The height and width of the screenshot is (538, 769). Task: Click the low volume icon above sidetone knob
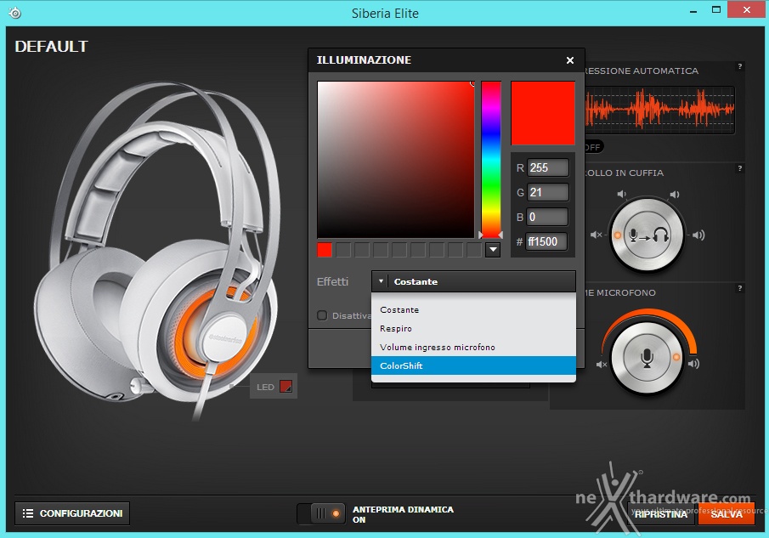[621, 195]
